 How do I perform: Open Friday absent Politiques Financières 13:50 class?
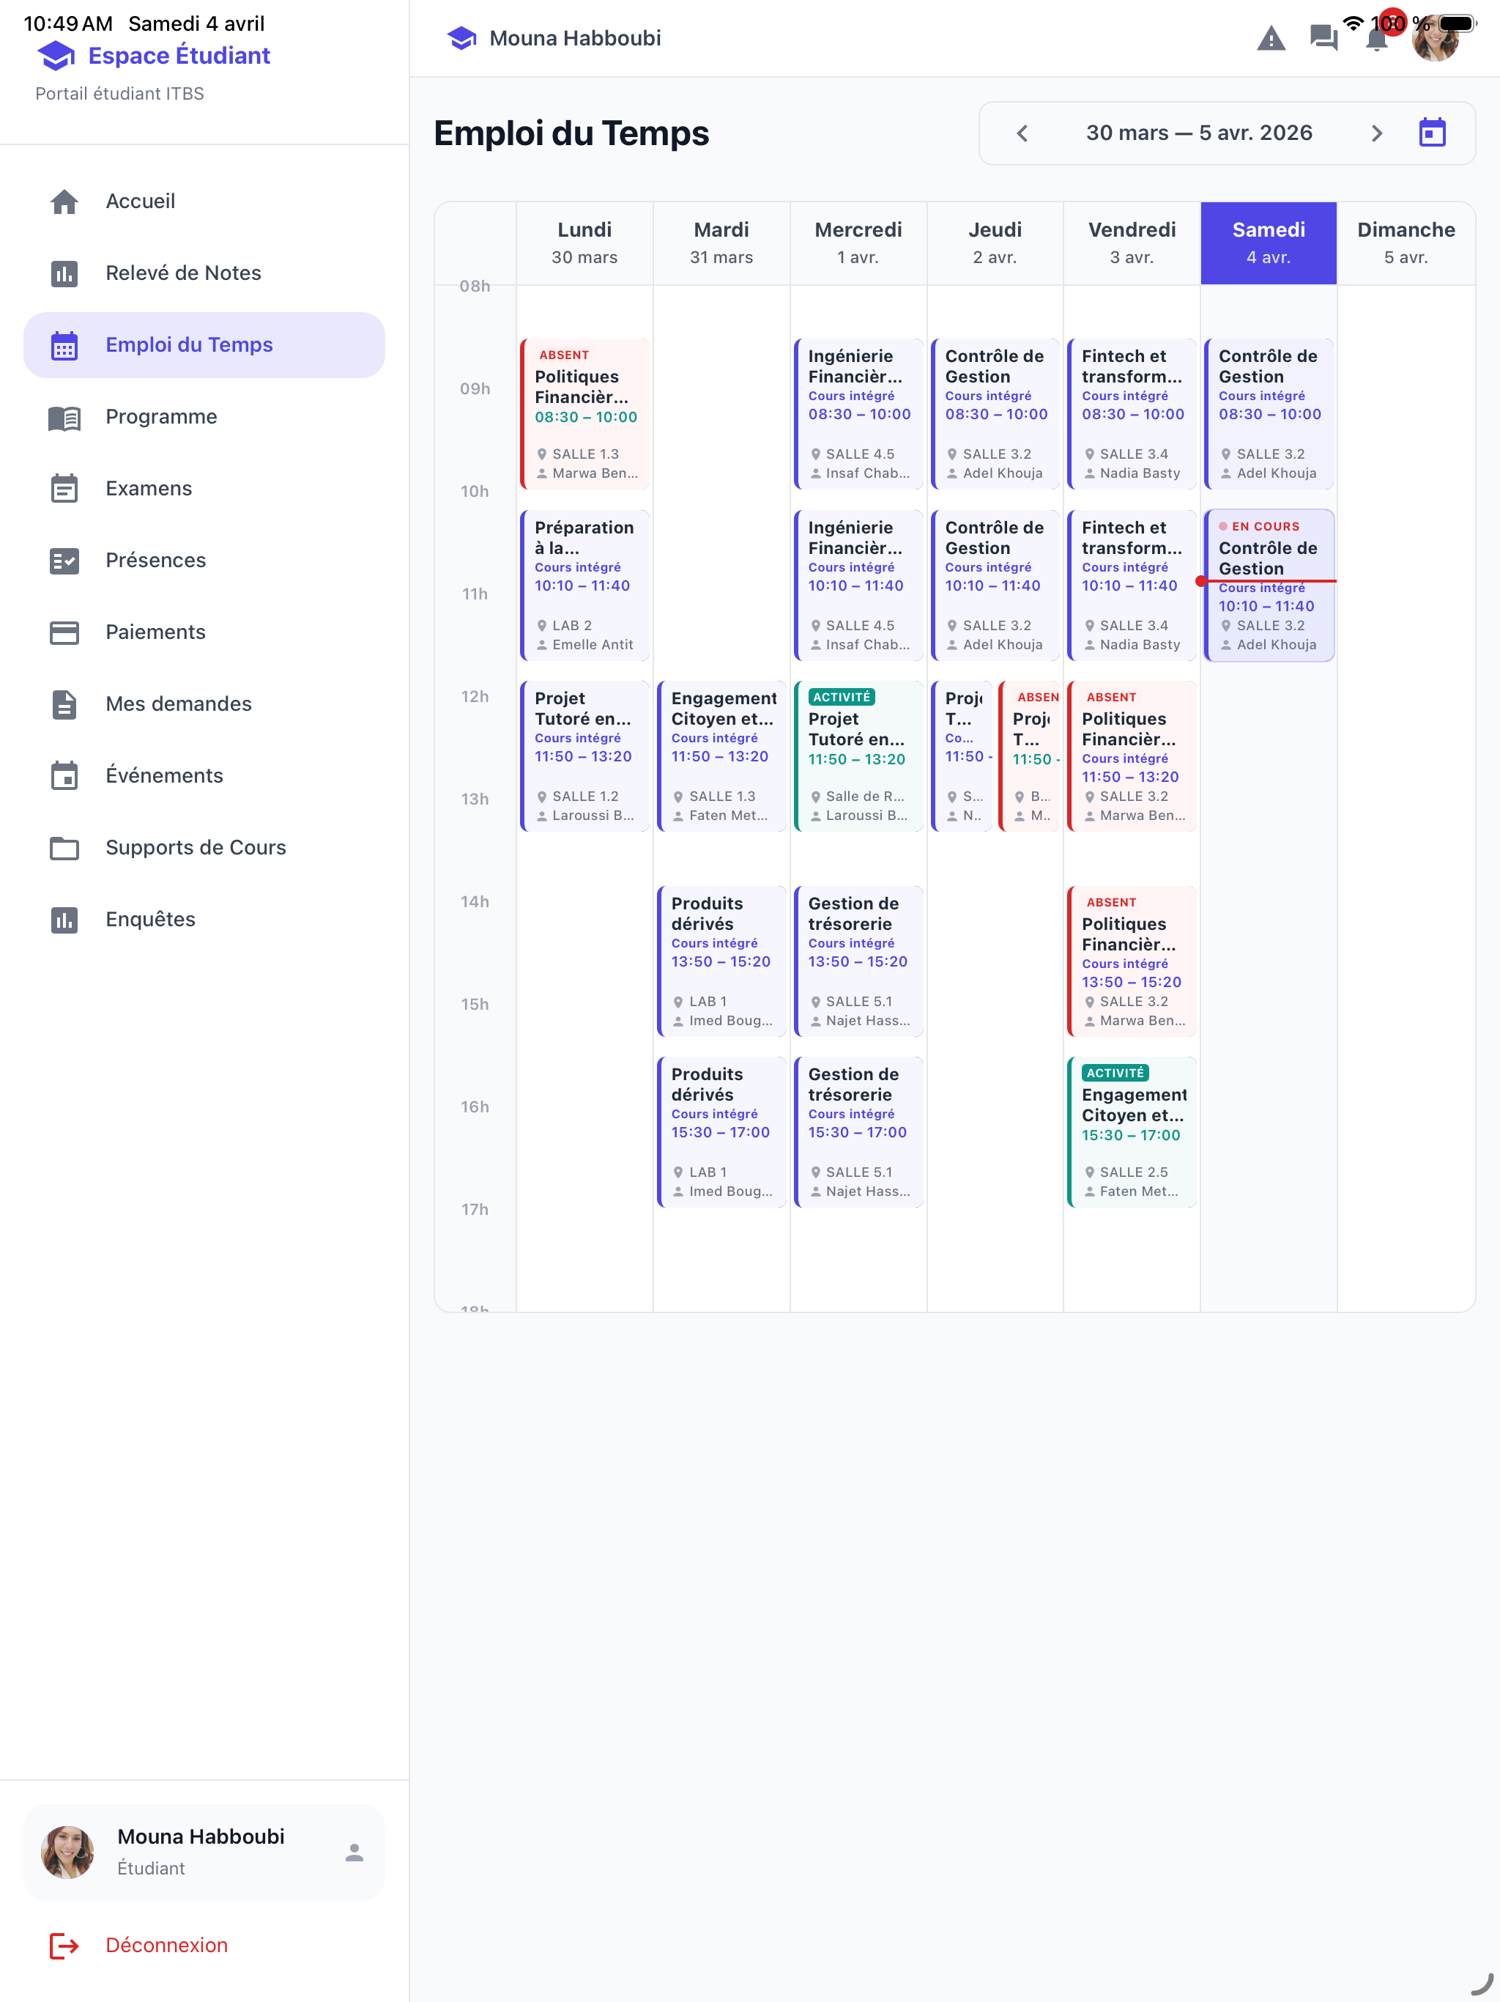1132,961
